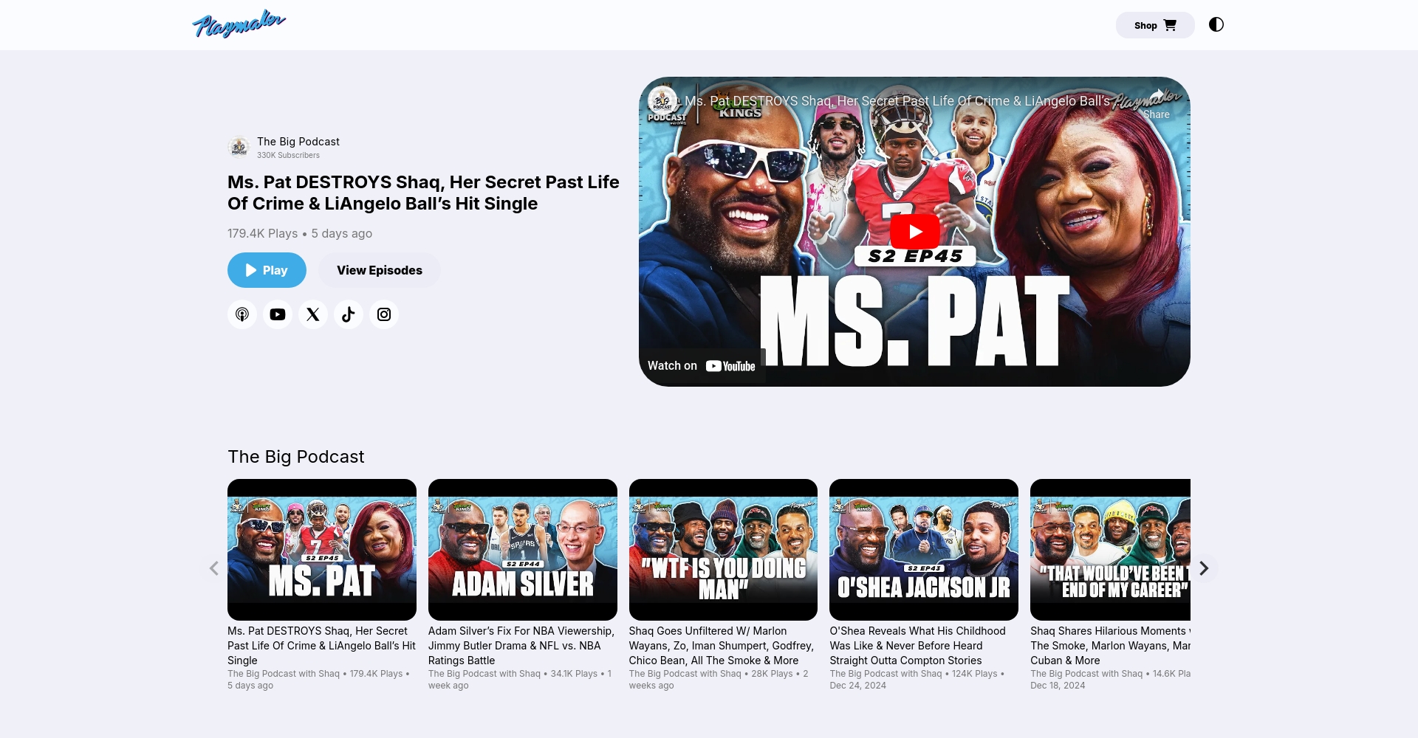Open Shaq Goes Unfiltered episode title

coord(722,646)
